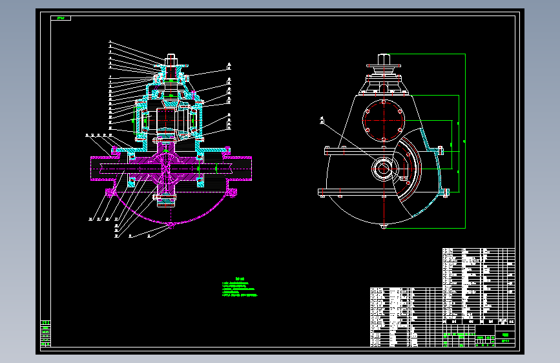Click the green revision strip on the left border
This screenshot has height=363, width=560.
(x=45, y=333)
